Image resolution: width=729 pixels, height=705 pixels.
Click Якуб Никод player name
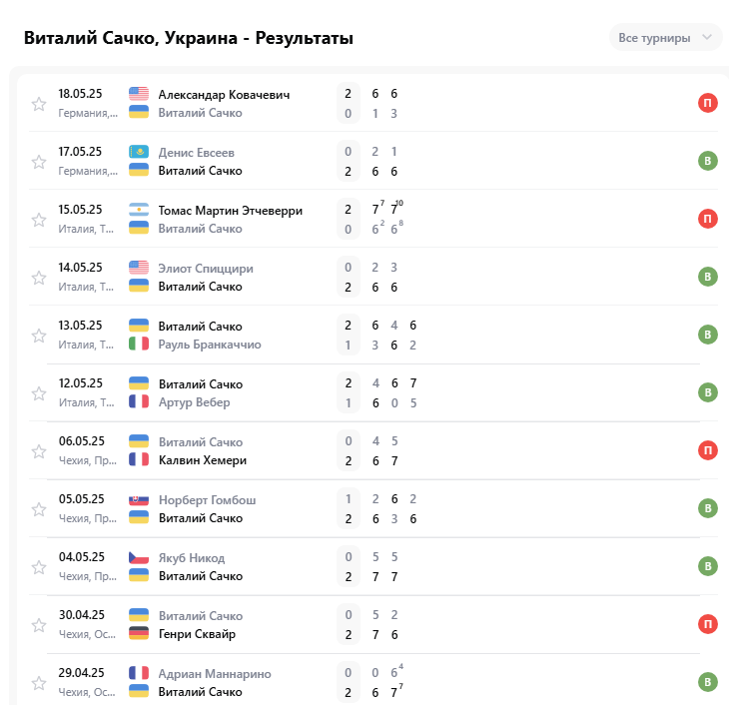(x=192, y=558)
